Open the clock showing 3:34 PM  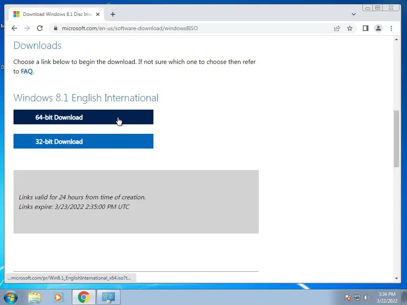(x=387, y=297)
